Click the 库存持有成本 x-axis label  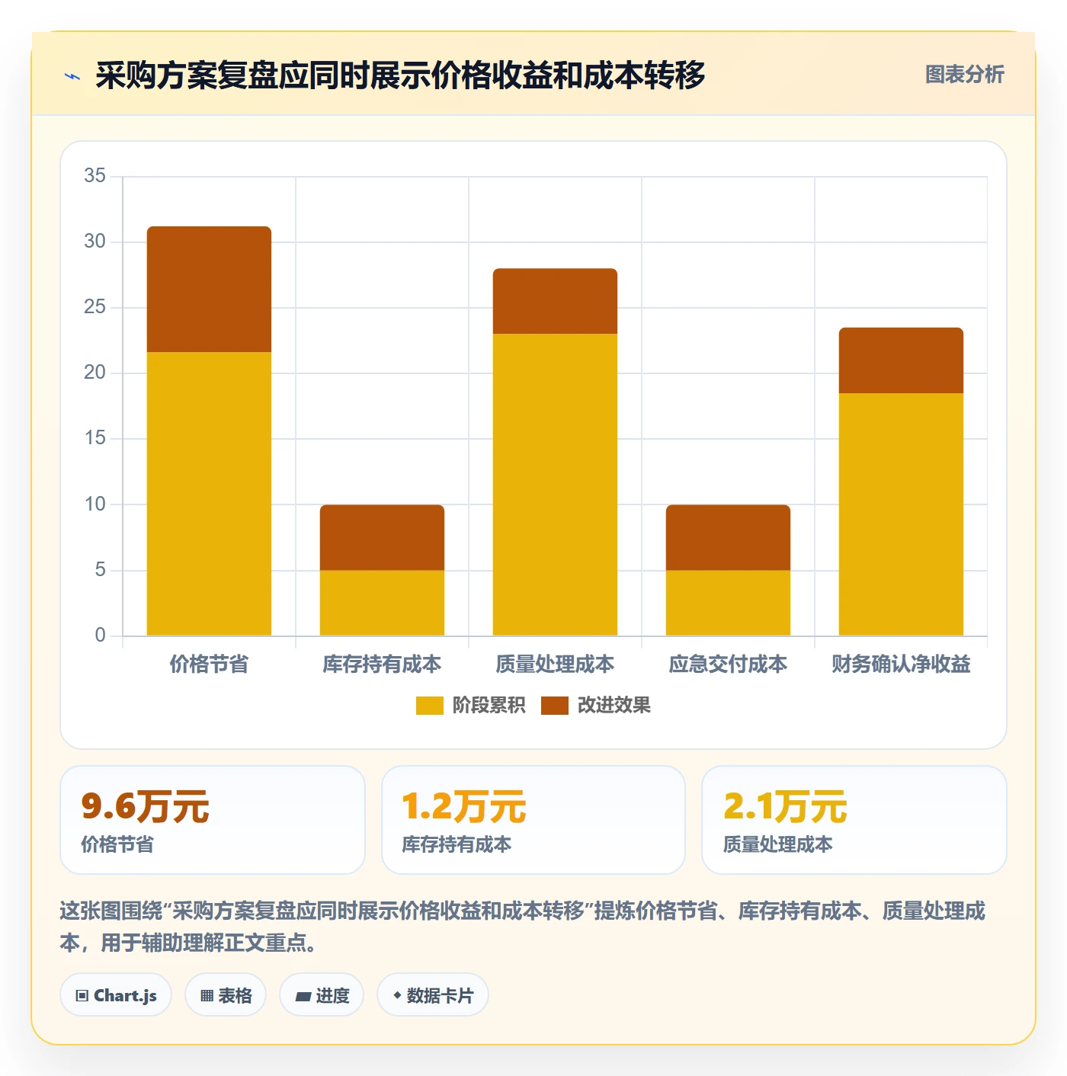pos(382,664)
